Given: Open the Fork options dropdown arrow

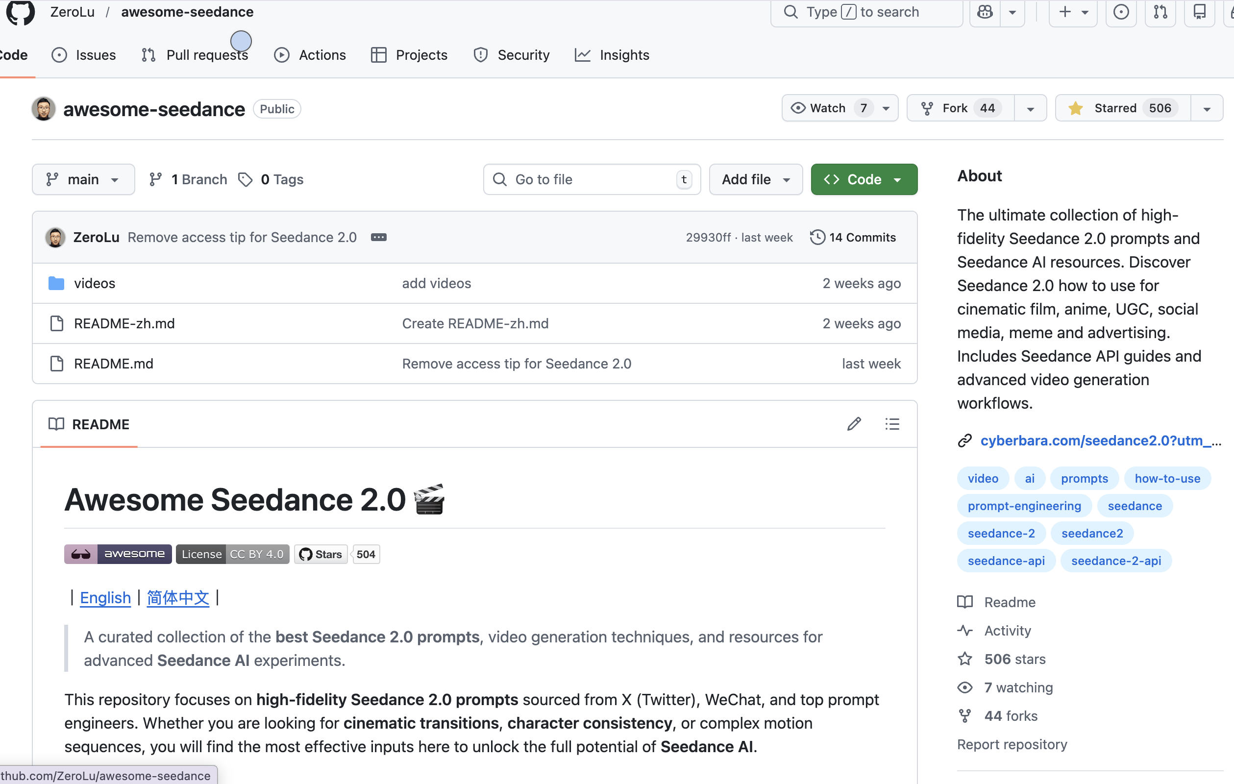Looking at the screenshot, I should [x=1031, y=109].
